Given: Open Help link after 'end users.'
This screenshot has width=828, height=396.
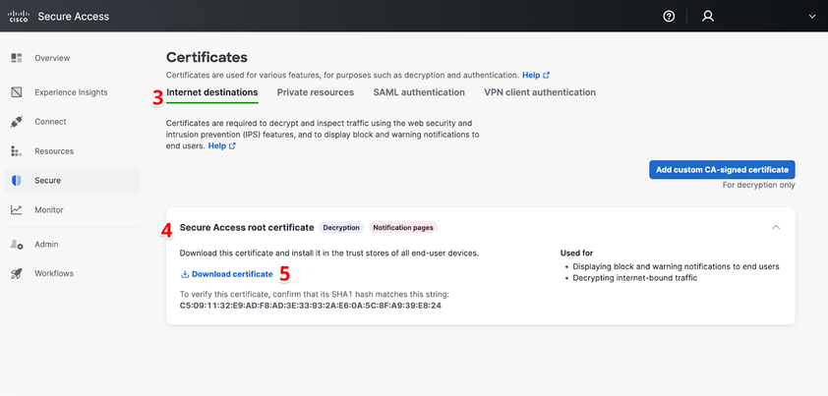Looking at the screenshot, I should (x=222, y=145).
